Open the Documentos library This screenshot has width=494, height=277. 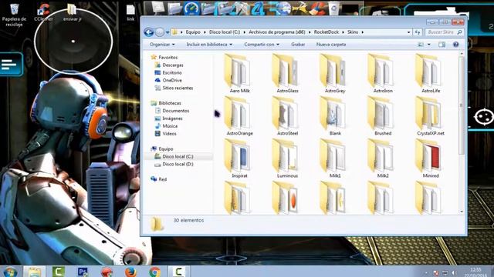pyautogui.click(x=176, y=111)
